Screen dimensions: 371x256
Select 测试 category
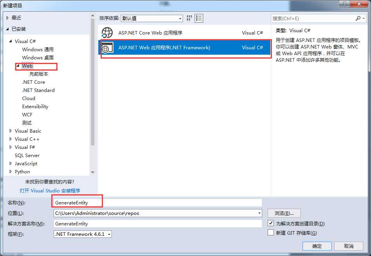click(27, 123)
